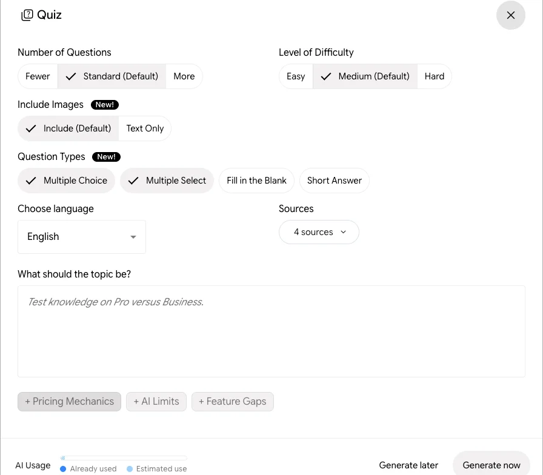Viewport: 543px width, 475px height.
Task: Choose Easy difficulty level
Action: coord(296,76)
